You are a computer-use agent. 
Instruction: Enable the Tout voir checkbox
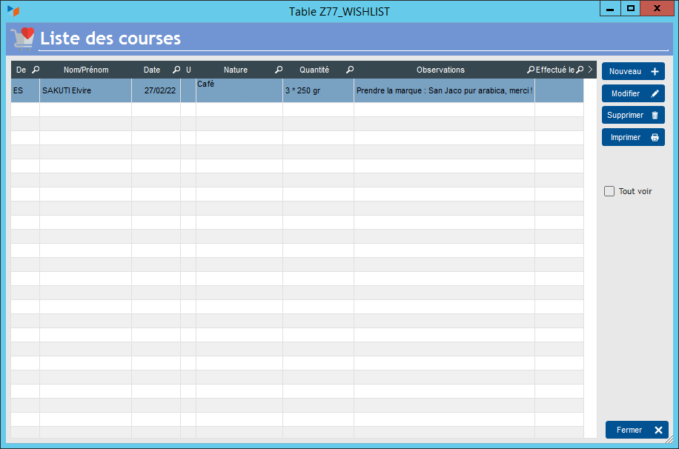(x=609, y=191)
